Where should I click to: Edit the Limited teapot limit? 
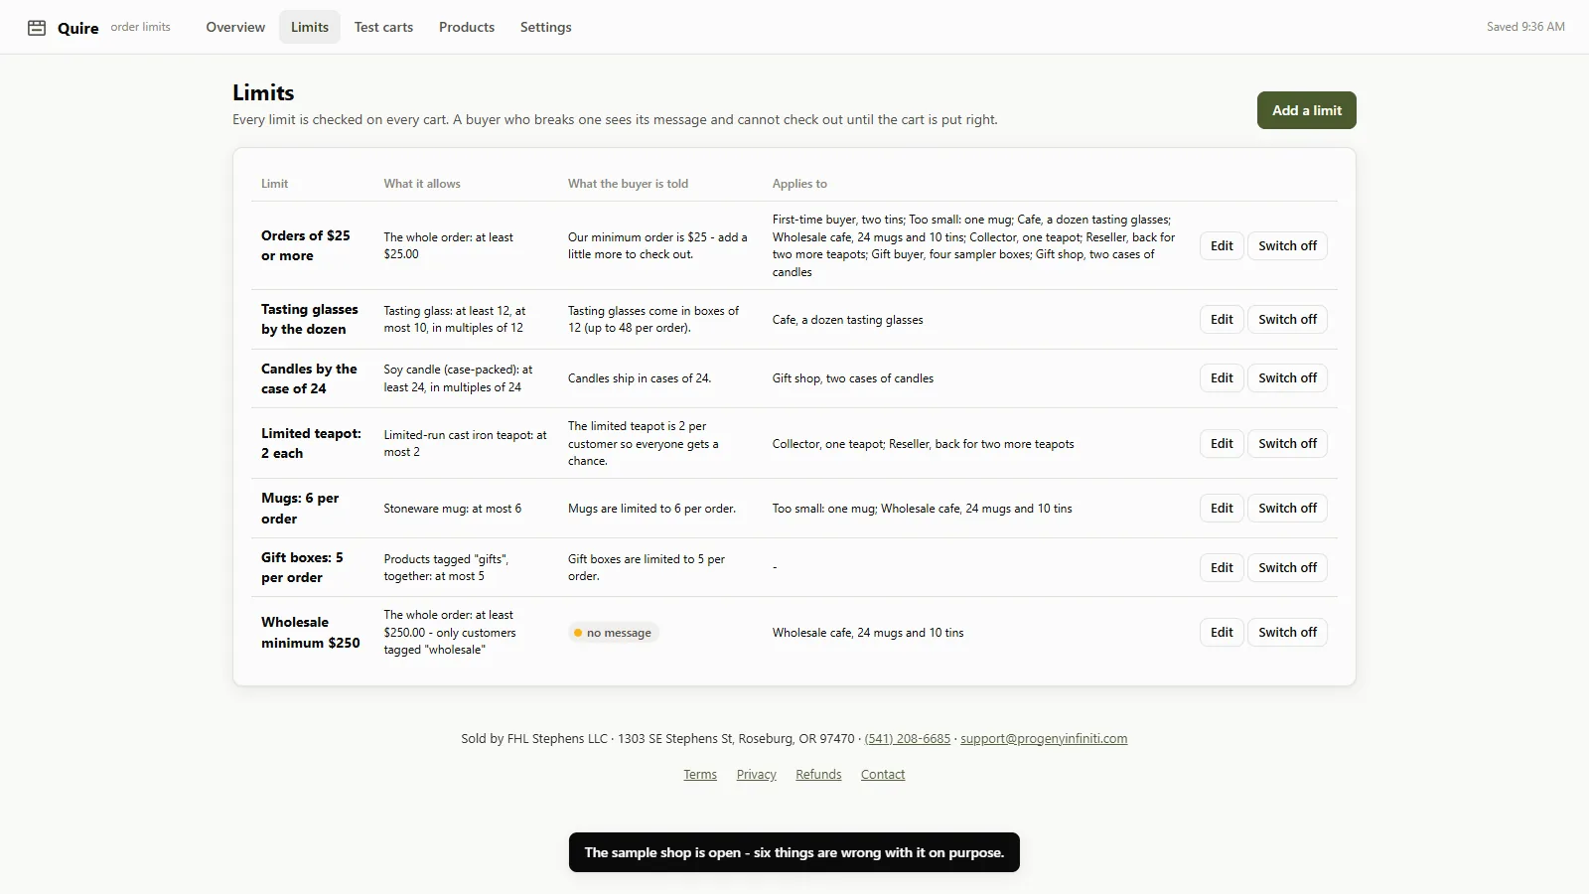[x=1222, y=443]
